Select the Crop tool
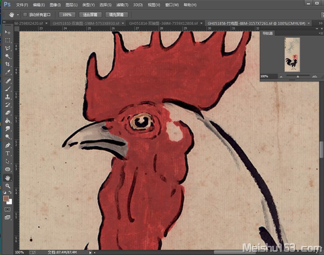 point(8,64)
